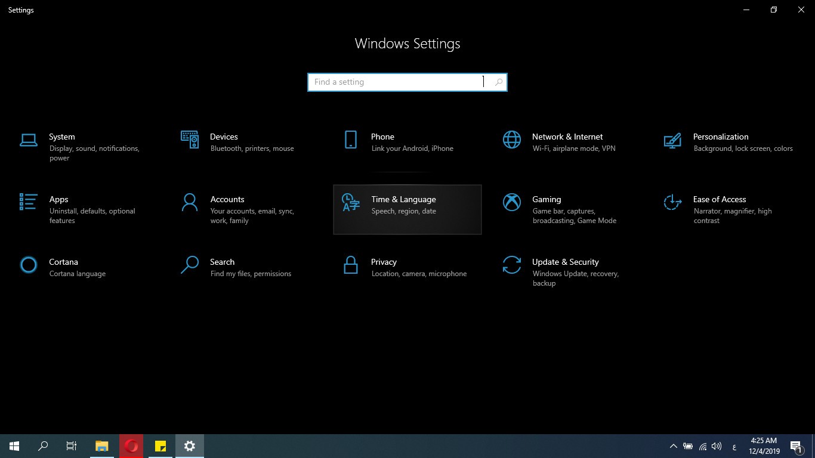Open the Windows Start menu
This screenshot has width=815, height=458.
click(x=14, y=446)
